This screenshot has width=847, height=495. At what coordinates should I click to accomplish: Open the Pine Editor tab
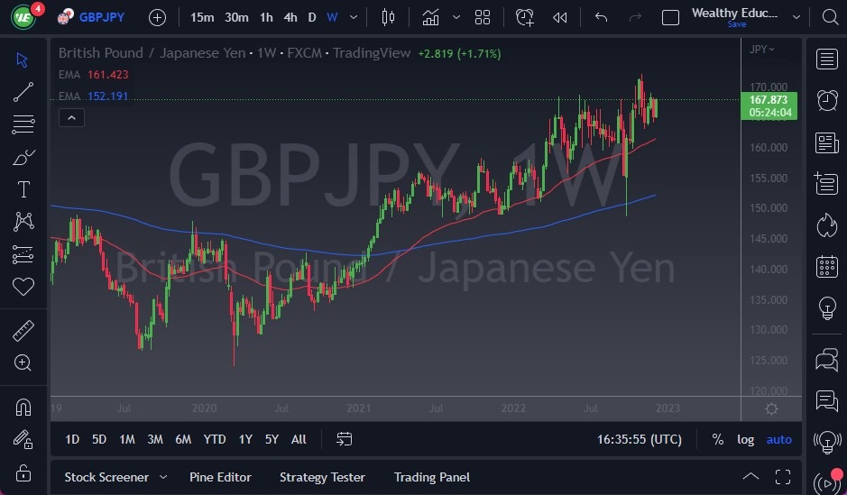220,477
